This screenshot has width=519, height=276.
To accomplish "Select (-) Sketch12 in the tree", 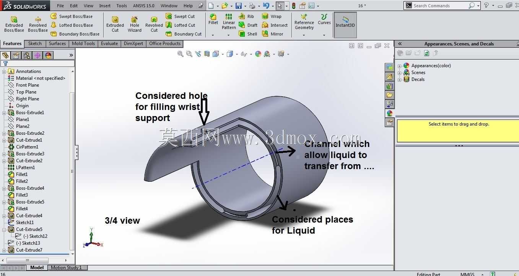I will [x=35, y=236].
